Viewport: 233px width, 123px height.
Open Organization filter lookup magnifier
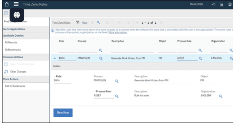pyautogui.click(x=231, y=50)
